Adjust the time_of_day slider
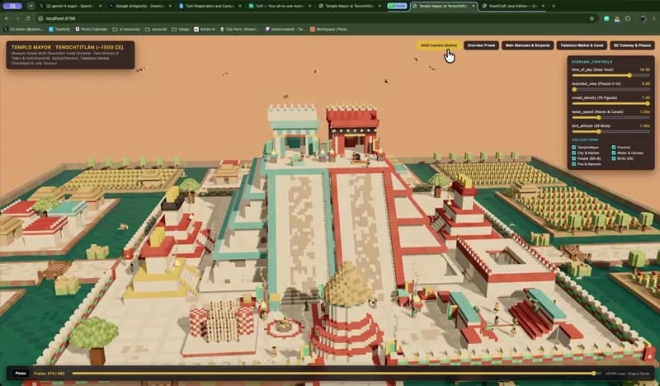This screenshot has width=660, height=386. 610,75
